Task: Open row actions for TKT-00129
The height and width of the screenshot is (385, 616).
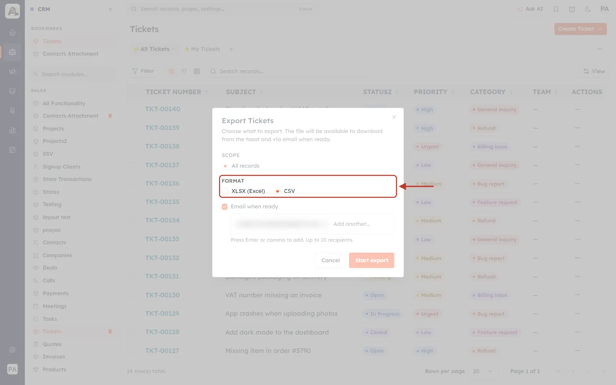Action: 577,314
